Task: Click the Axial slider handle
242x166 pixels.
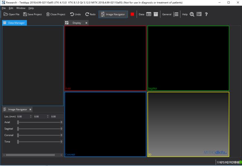Action: coord(18,122)
